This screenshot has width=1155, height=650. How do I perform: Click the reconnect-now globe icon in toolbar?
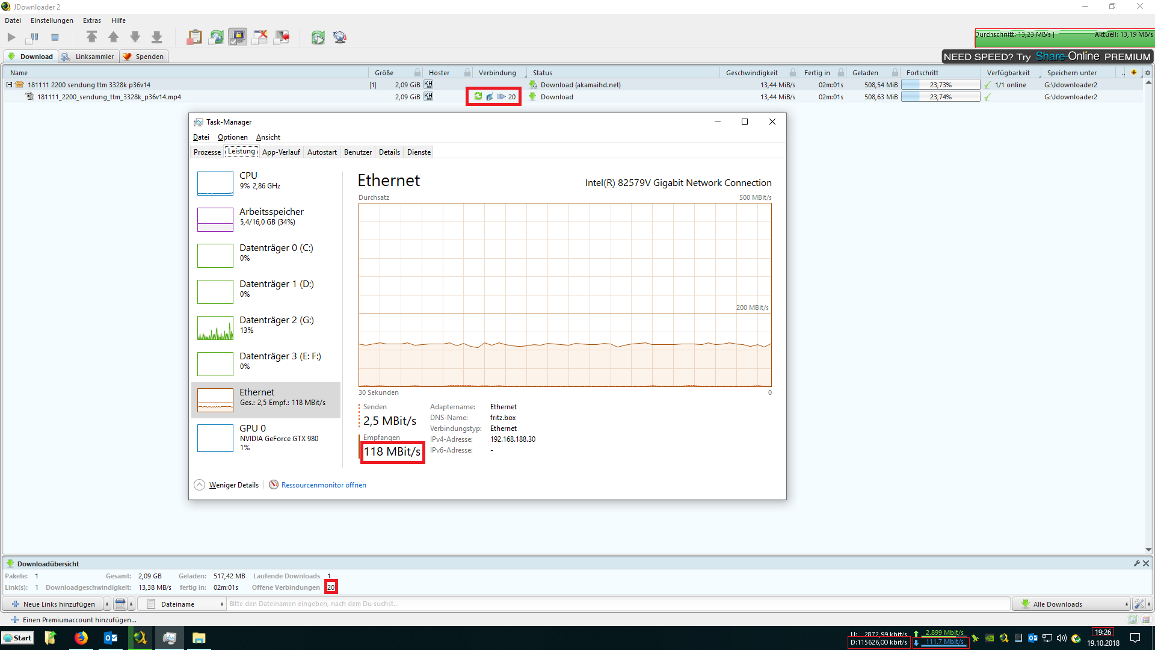tap(318, 37)
